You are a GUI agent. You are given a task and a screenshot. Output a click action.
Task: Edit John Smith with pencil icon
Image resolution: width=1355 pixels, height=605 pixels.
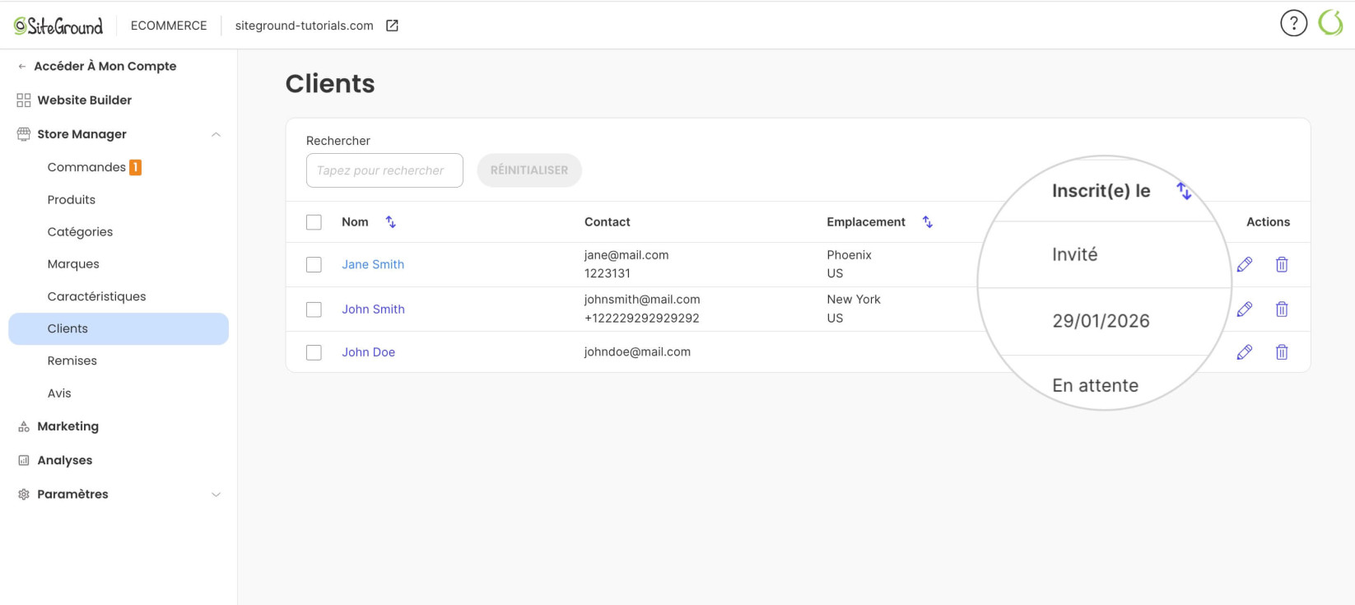pos(1245,309)
